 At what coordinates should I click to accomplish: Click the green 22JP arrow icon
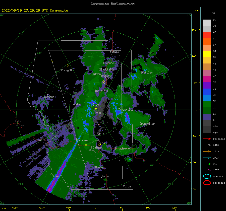click(207, 164)
